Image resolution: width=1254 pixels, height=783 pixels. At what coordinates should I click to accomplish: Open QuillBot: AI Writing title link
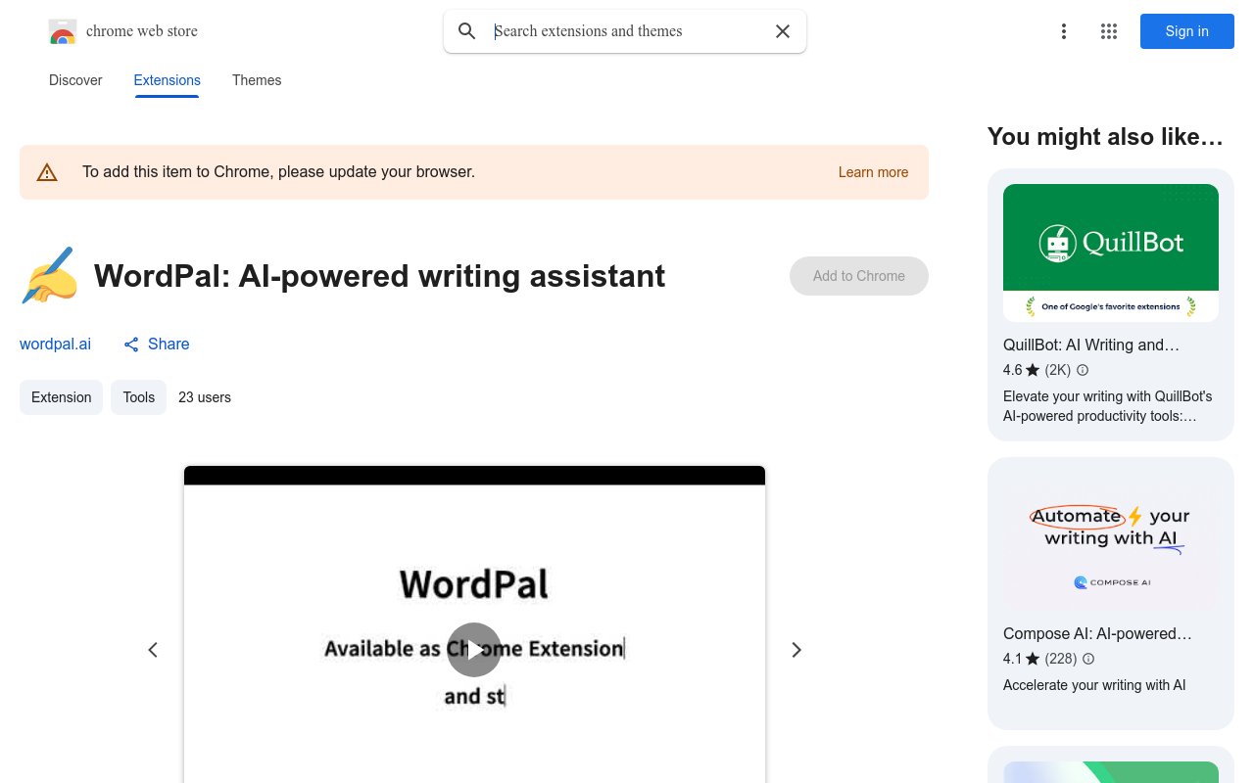click(1091, 345)
